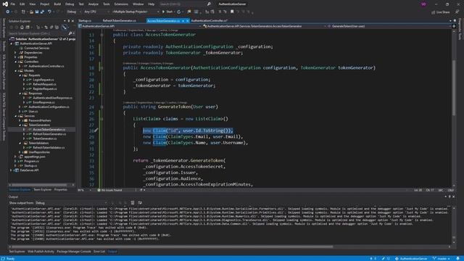Open the Multiple Startup Projects dropdown
The image size is (464, 261).
[136, 12]
